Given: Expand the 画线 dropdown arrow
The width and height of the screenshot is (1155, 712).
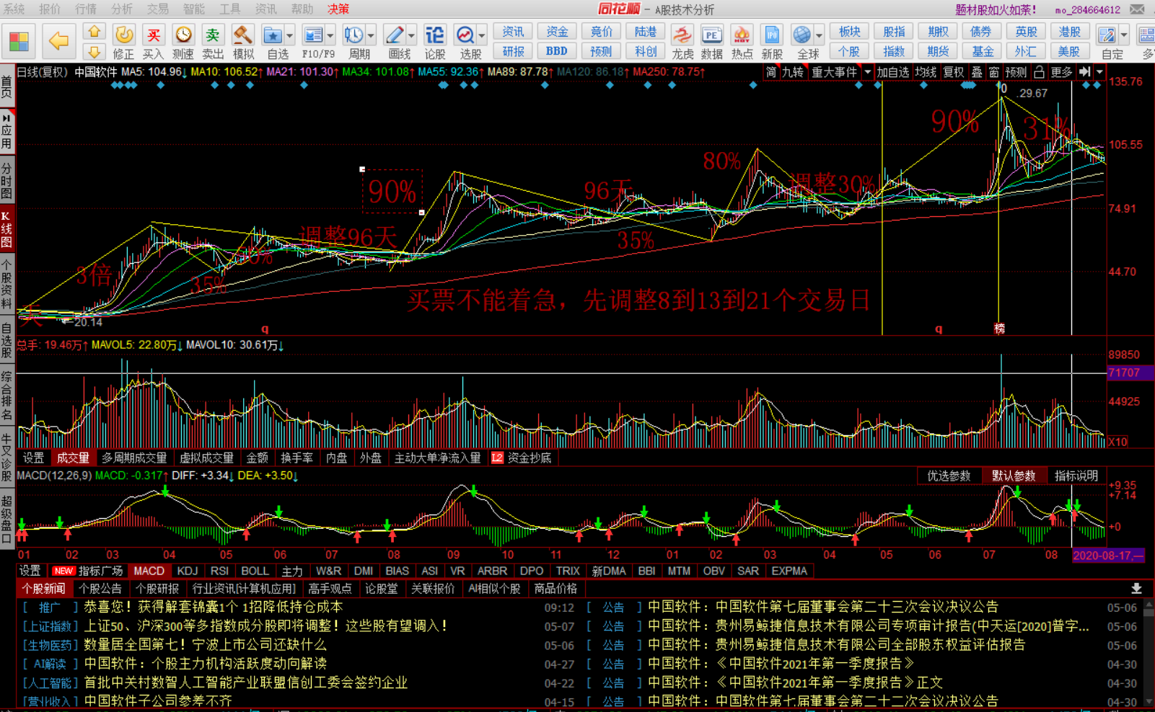Looking at the screenshot, I should pyautogui.click(x=412, y=35).
